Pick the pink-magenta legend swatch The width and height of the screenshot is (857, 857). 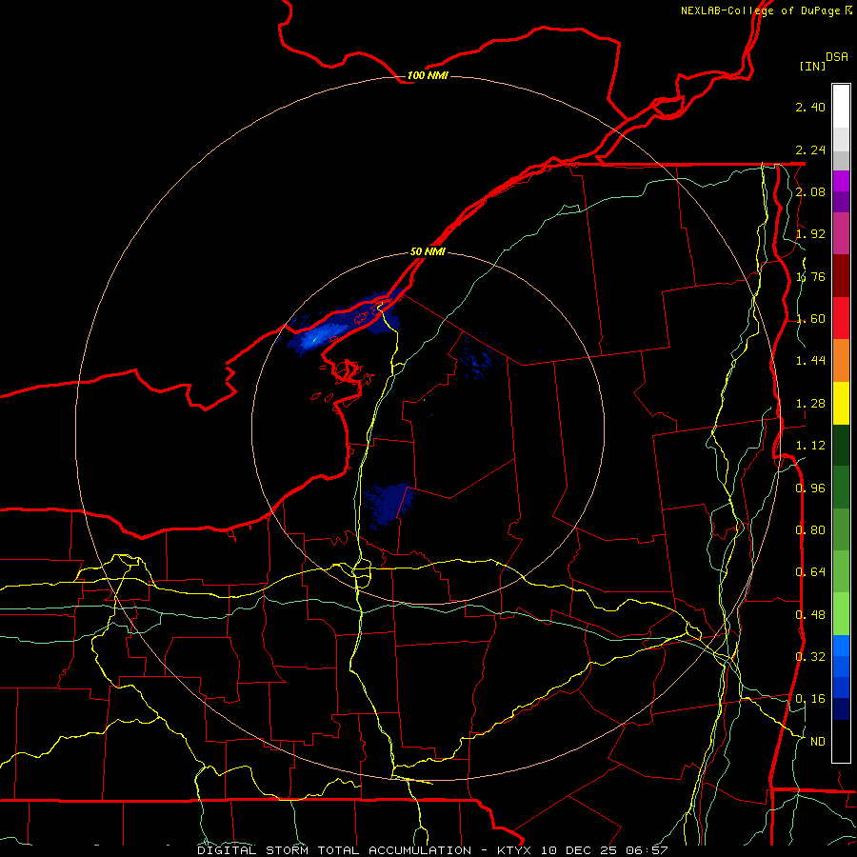[841, 233]
